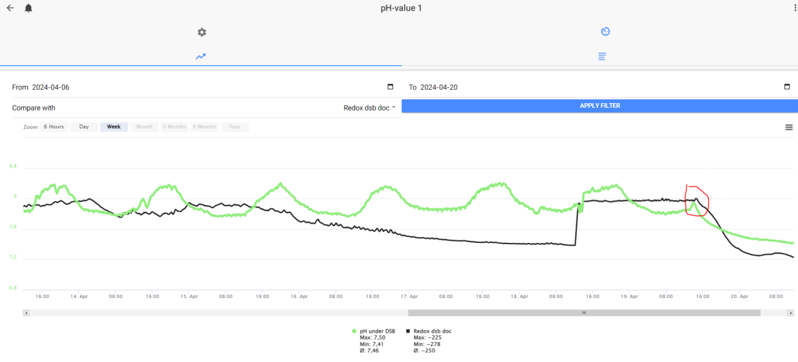Set zoom to Day
Screen dimensions: 798x362
coord(84,126)
